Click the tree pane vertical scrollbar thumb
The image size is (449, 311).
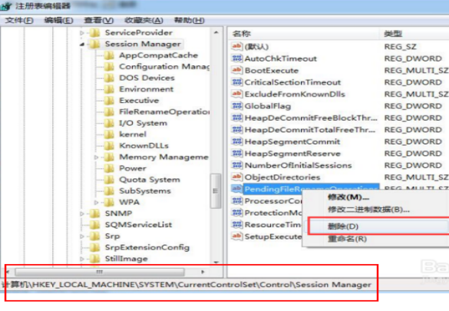coord(216,191)
